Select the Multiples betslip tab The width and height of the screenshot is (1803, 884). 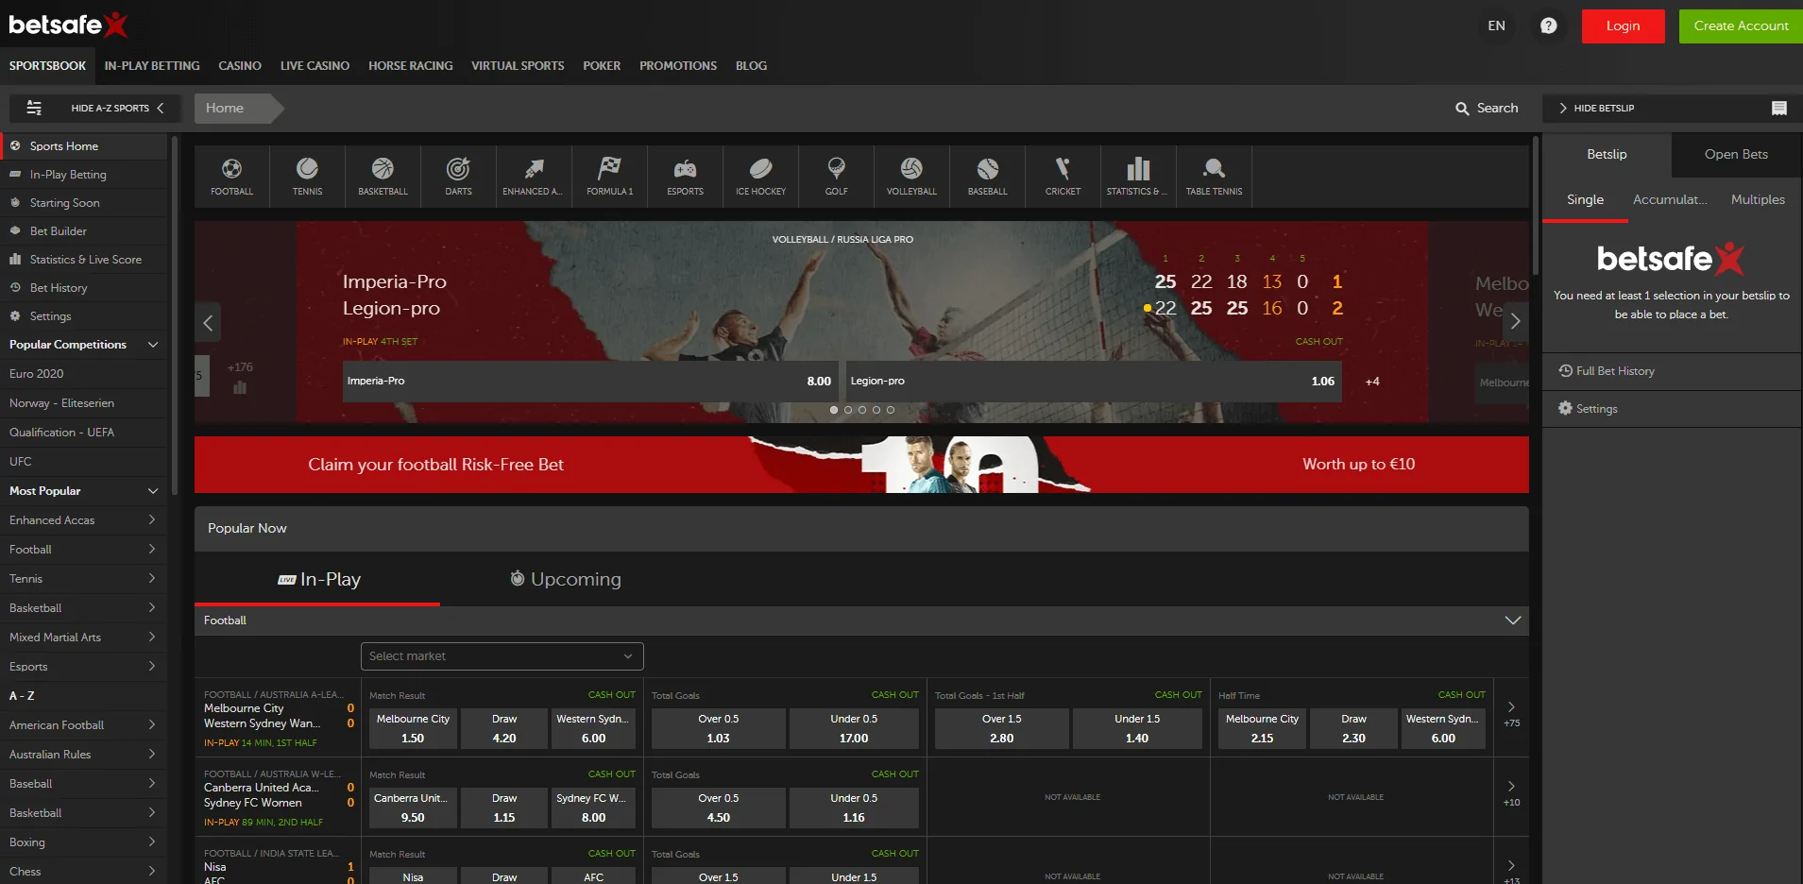[x=1758, y=200]
